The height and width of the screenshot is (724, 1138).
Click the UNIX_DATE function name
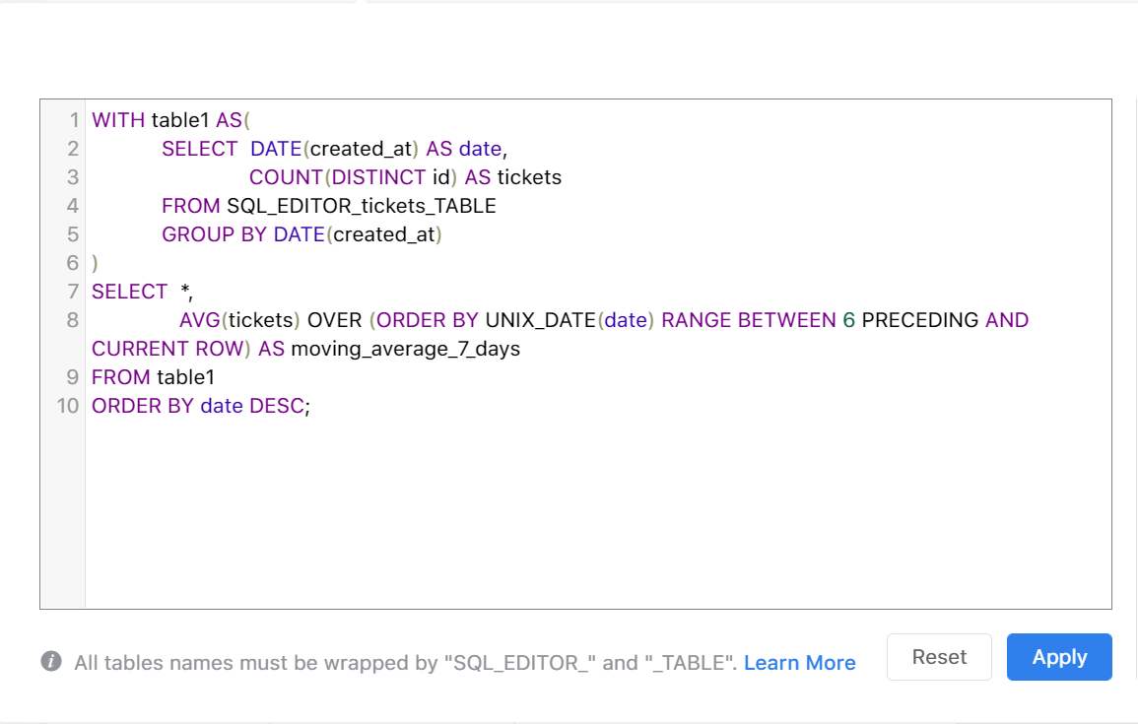coord(540,320)
